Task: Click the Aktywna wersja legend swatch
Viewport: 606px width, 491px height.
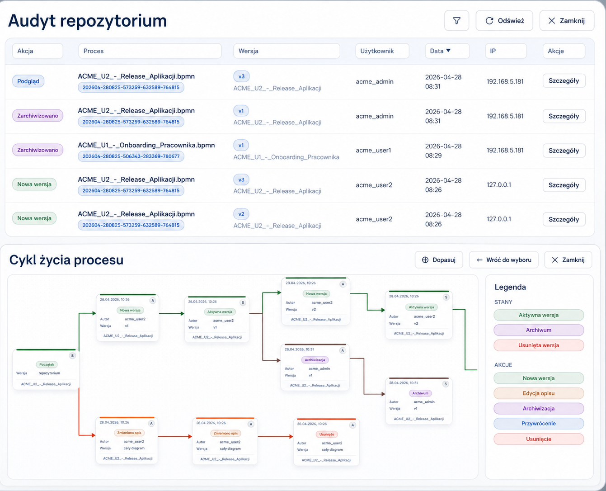Action: 539,315
